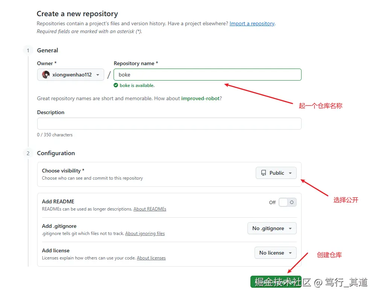Click the green availability checkmark icon
The width and height of the screenshot is (376, 296).
[116, 85]
